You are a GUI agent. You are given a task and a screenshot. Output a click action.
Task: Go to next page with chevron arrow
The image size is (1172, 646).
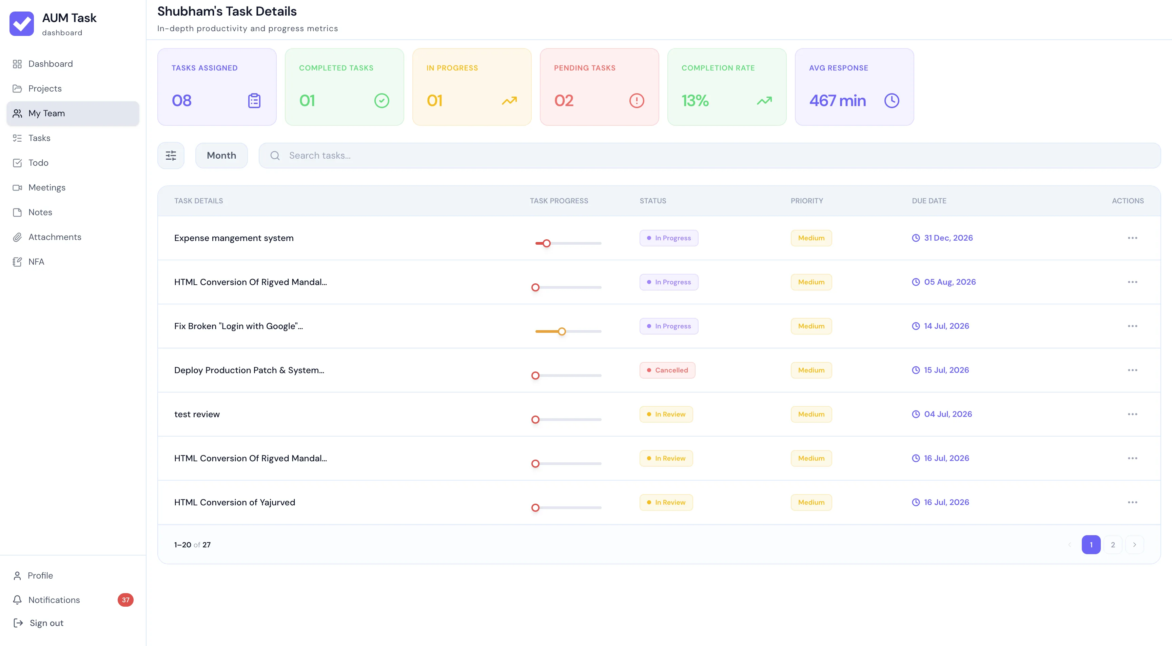coord(1135,545)
